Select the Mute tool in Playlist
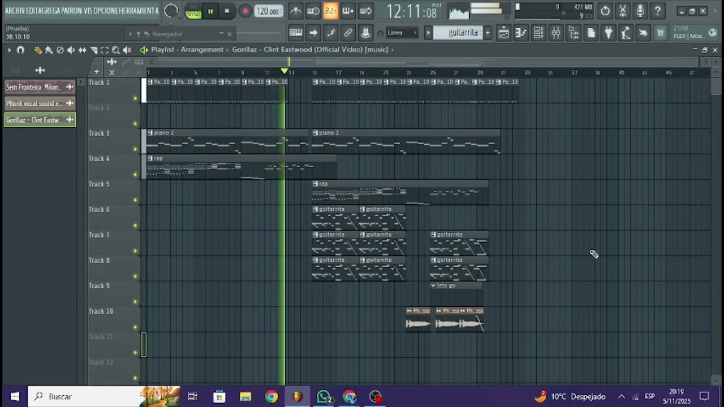Image resolution: width=724 pixels, height=407 pixels. pos(71,50)
